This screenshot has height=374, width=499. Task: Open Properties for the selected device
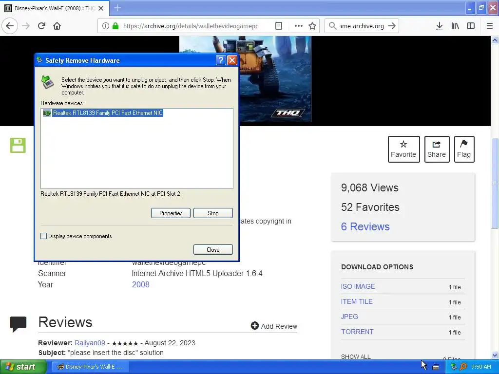click(x=171, y=213)
